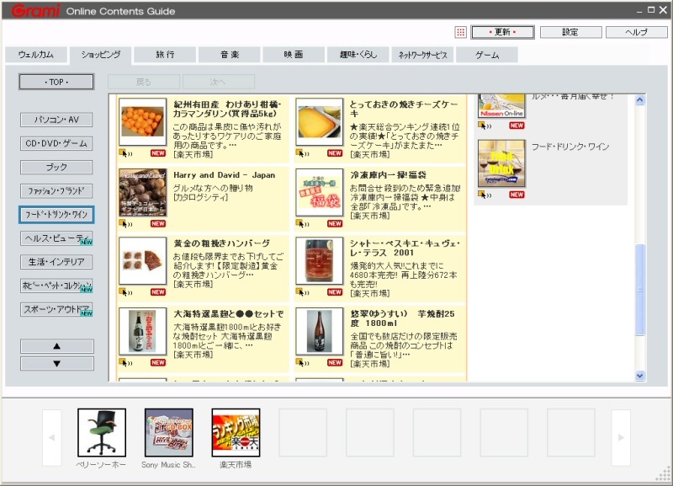673x486 pixels.
Task: Switch to the 映画 tab
Action: pos(294,55)
